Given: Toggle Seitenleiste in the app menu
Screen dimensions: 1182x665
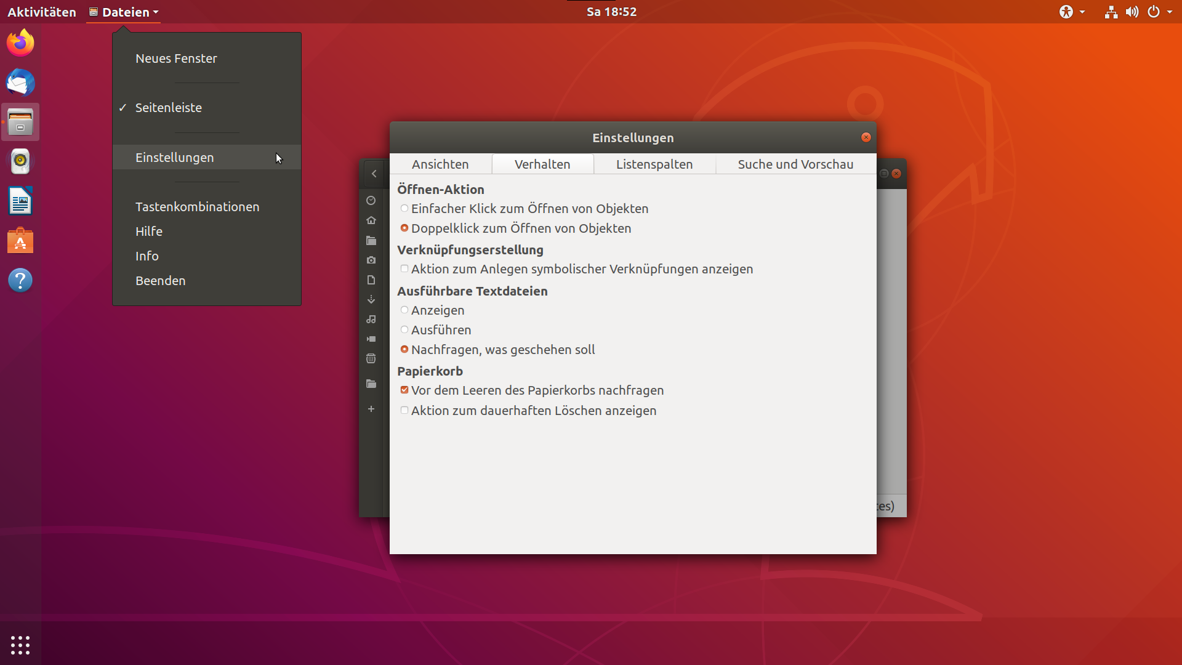Looking at the screenshot, I should pyautogui.click(x=207, y=108).
